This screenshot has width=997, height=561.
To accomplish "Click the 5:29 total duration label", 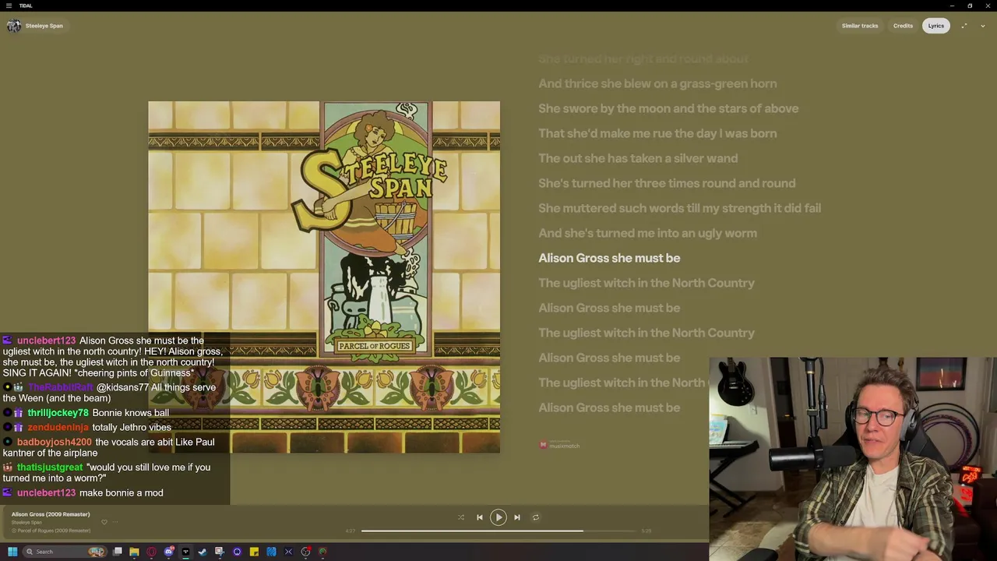I will [x=646, y=531].
